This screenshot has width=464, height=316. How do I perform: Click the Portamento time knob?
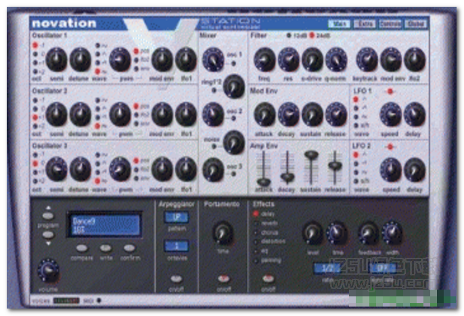[x=223, y=233]
